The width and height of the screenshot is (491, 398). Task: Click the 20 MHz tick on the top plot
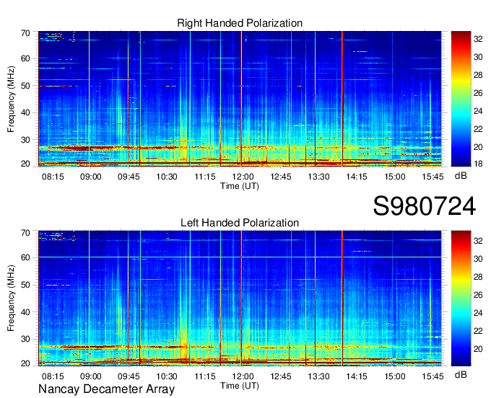click(x=25, y=164)
